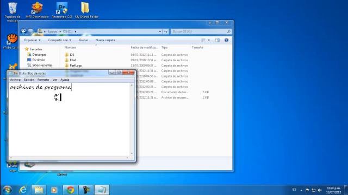348x195 pixels.
Task: Click the Notepad vertical scrollbar up arrow
Action: (132, 86)
